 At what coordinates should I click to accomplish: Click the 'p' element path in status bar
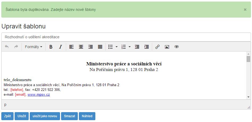pos(5,105)
